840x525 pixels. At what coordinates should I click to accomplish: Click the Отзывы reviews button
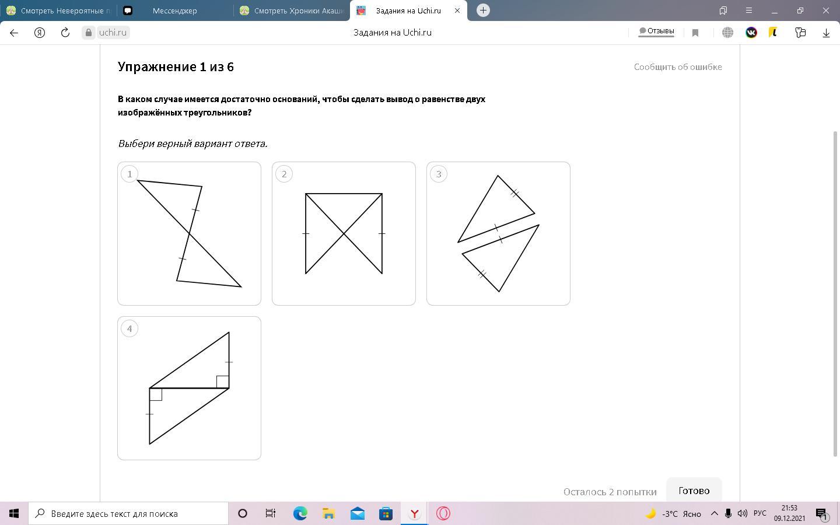656,32
